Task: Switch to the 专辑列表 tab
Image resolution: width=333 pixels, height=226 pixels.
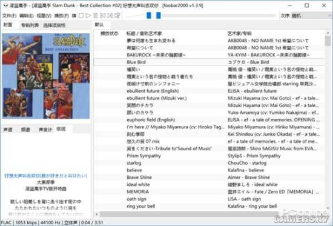Action: click(30, 25)
